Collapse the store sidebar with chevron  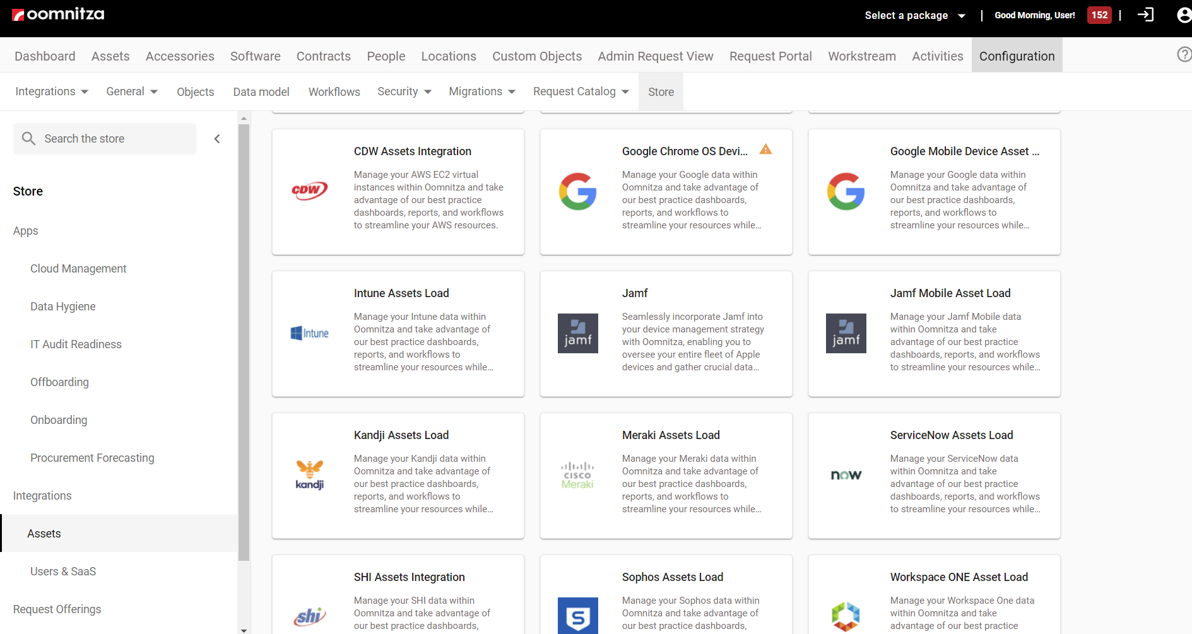tap(217, 139)
